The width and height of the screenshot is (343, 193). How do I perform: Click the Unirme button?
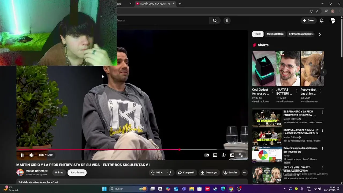tap(59, 172)
